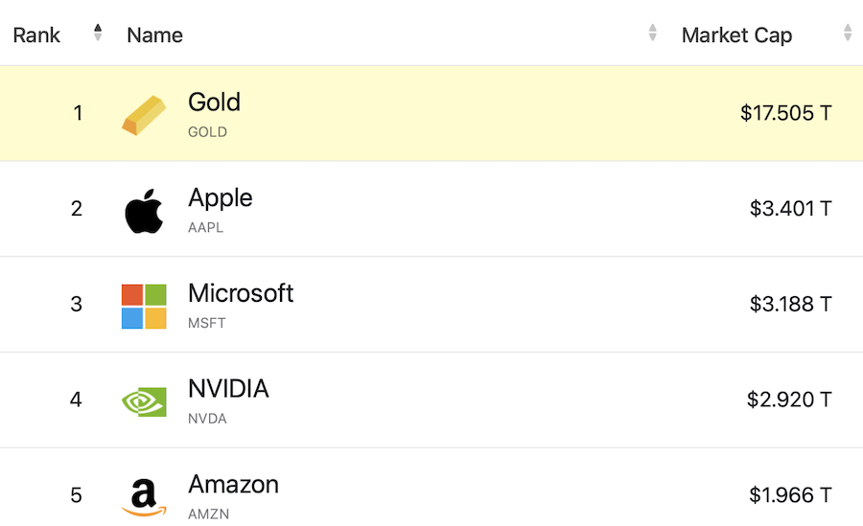Open the Gold asset link
Viewport: 863px width, 526px height.
[x=214, y=103]
